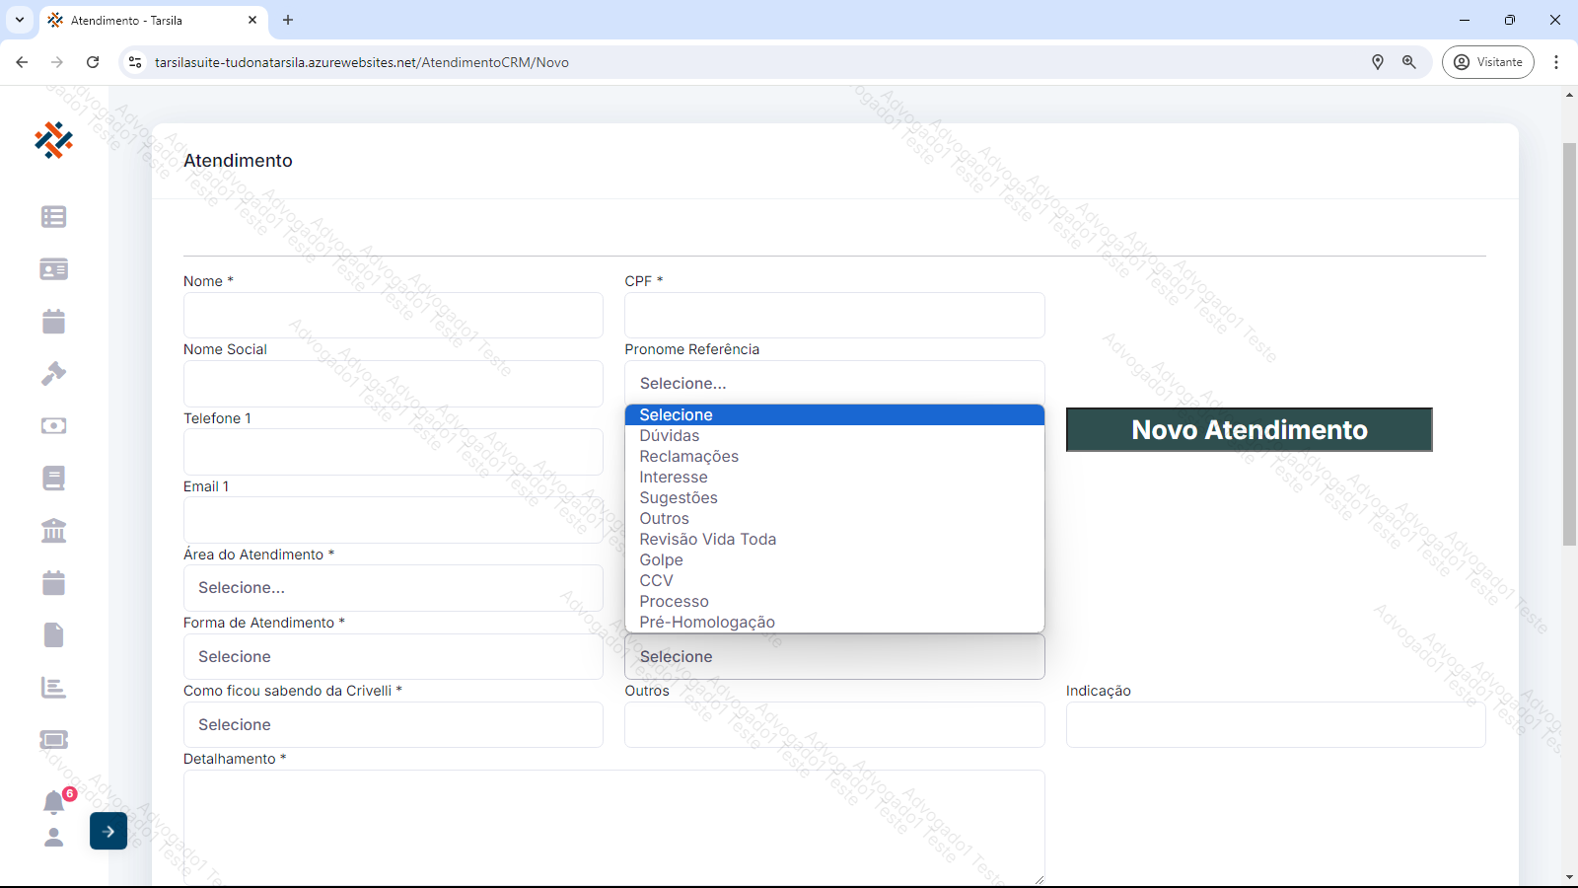
Task: Expand the Forma de Atendimento dropdown
Action: (393, 657)
